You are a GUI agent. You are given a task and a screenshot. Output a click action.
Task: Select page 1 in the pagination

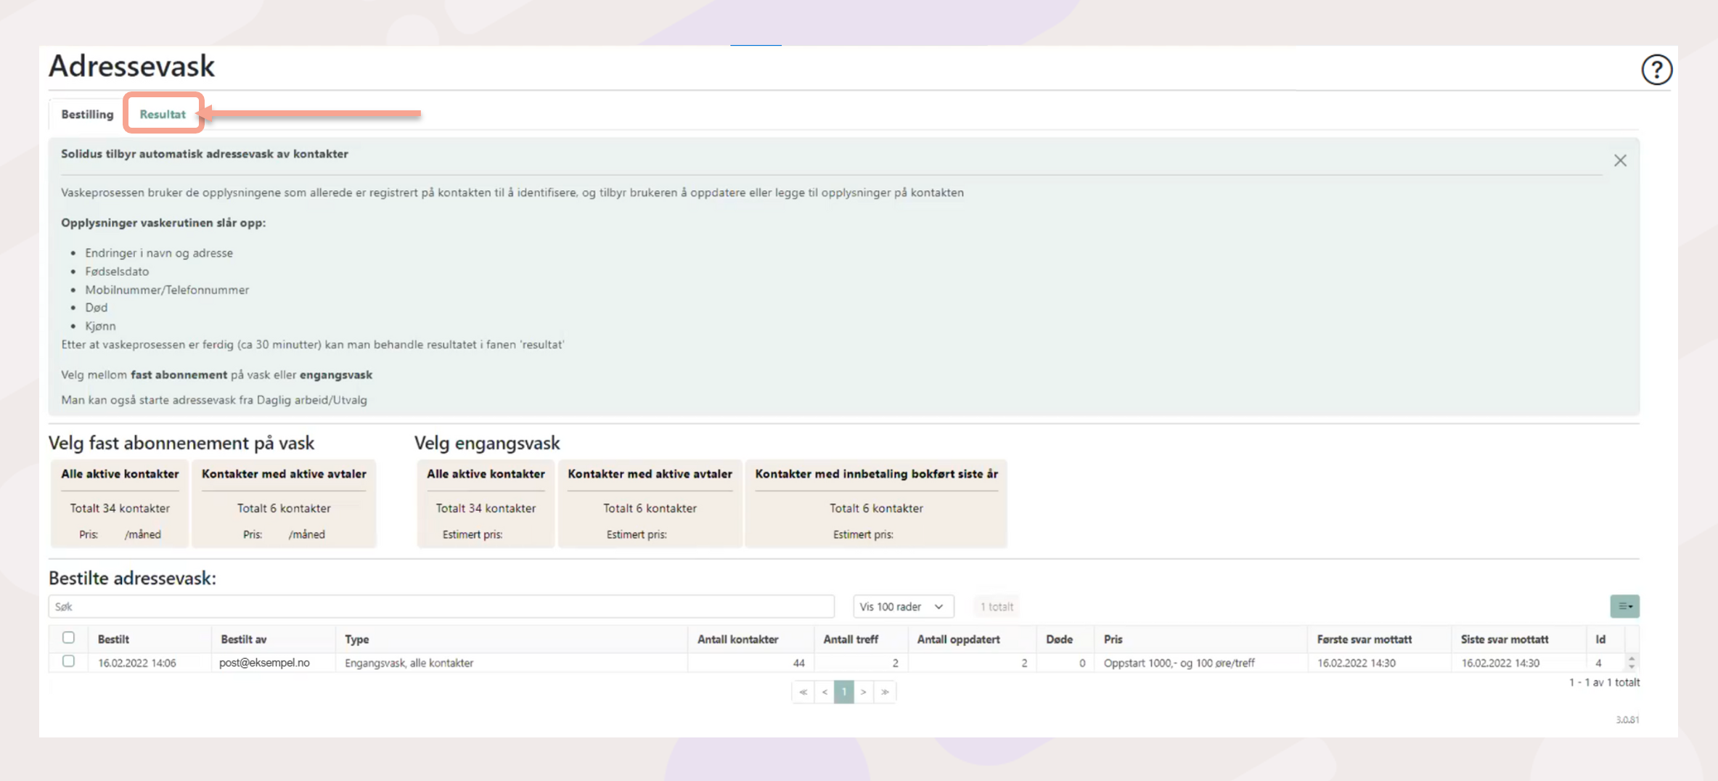point(844,692)
